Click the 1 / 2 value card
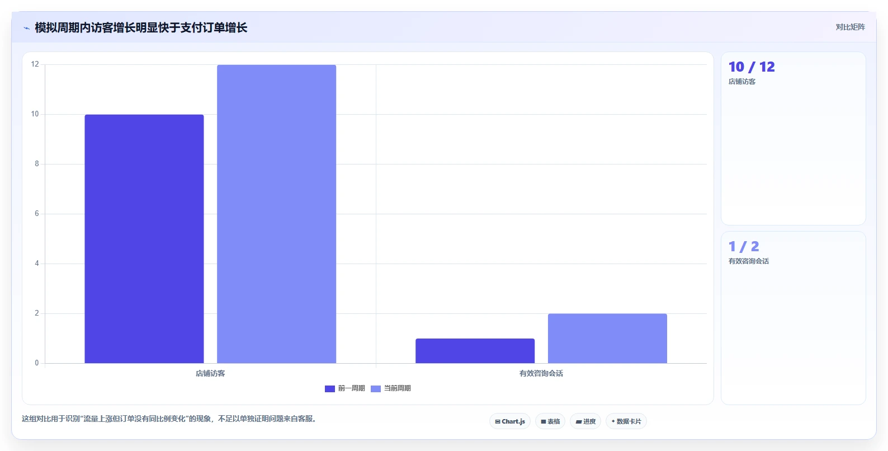The image size is (888, 451). click(x=793, y=318)
